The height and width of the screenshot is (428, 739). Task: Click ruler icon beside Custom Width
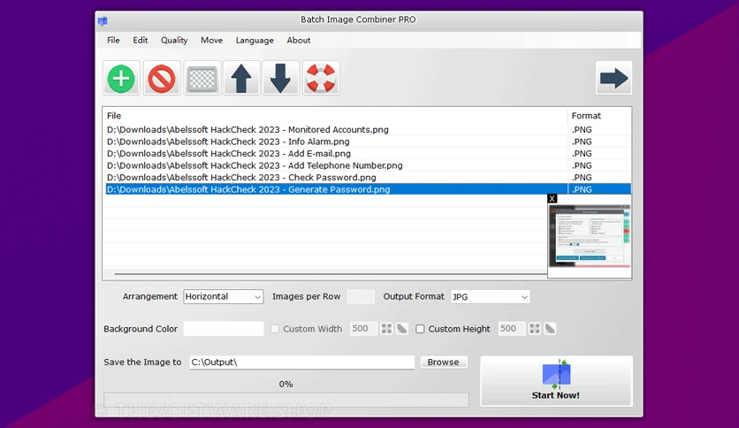click(402, 329)
